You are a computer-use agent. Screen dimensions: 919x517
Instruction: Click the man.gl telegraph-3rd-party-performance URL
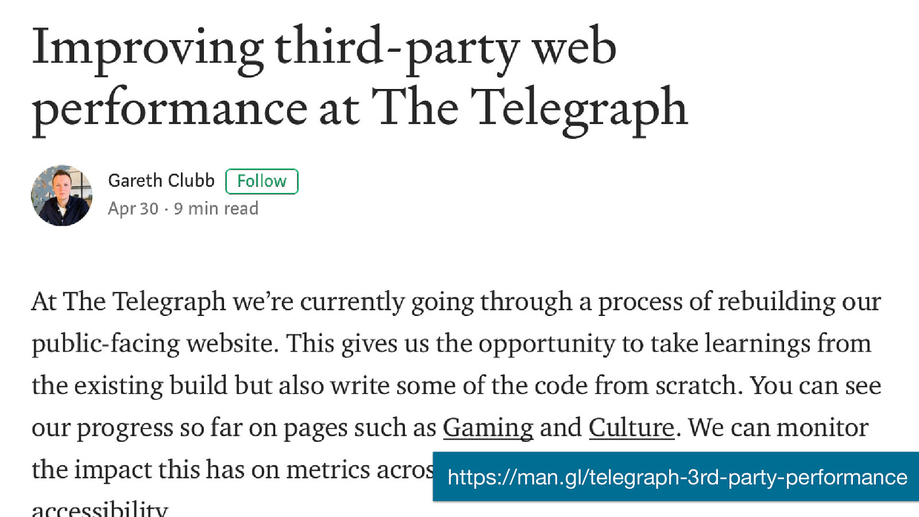677,477
